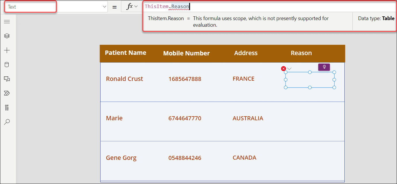Select the Patient Name column header

tap(125, 53)
